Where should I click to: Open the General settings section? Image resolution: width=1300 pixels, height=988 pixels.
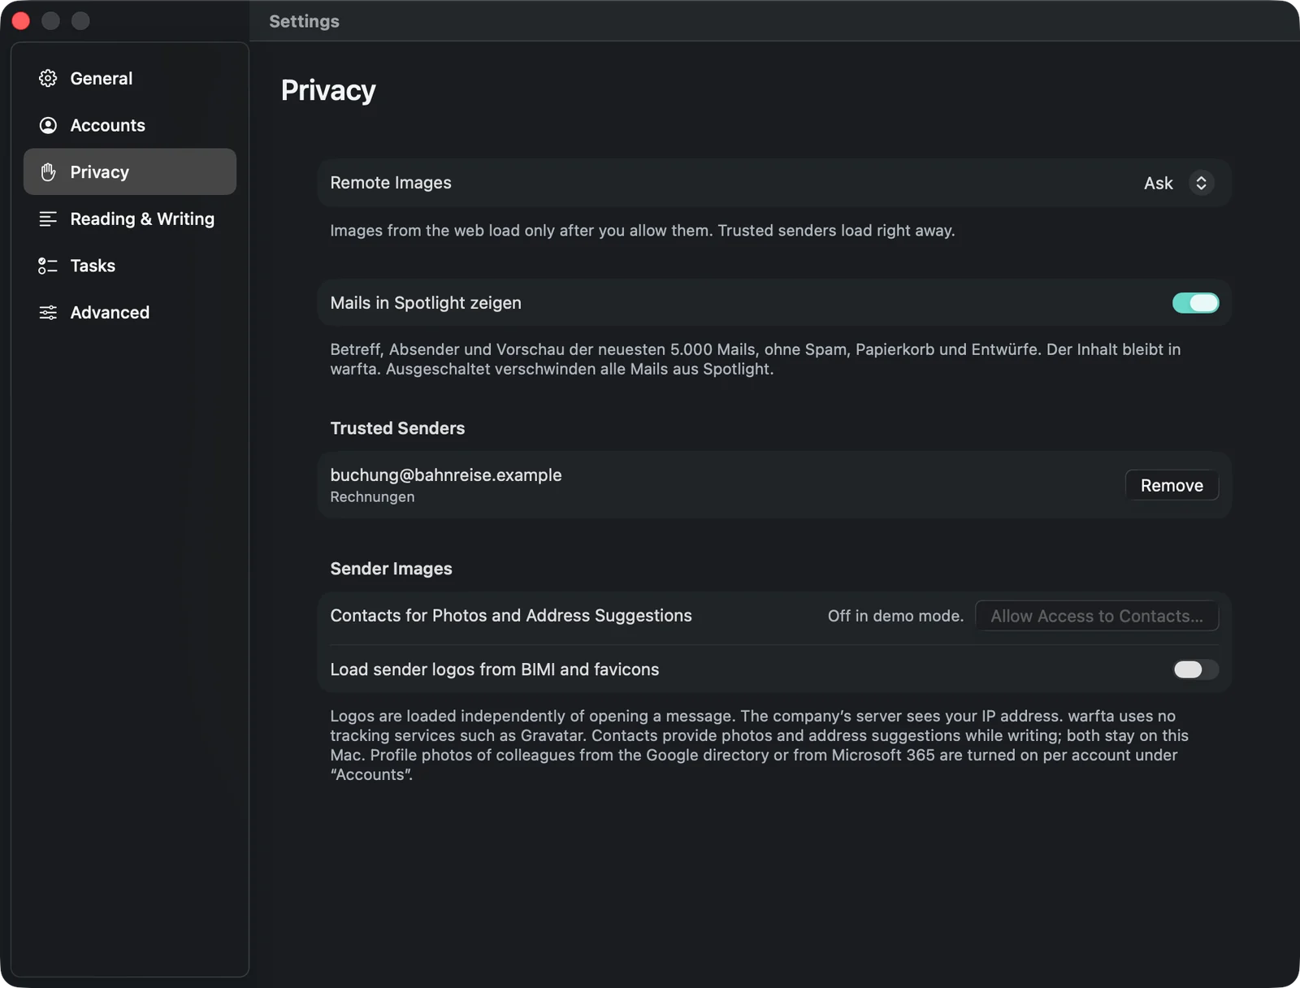130,78
